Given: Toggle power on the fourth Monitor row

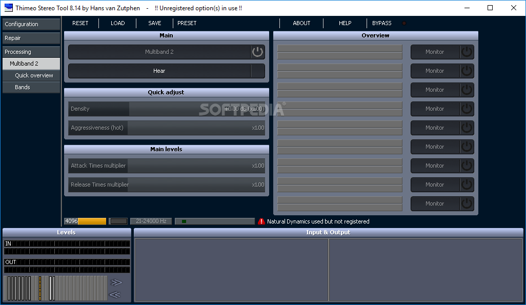Looking at the screenshot, I should pos(467,109).
